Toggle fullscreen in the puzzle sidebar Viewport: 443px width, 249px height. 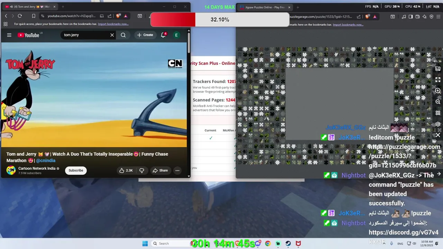pyautogui.click(x=438, y=80)
